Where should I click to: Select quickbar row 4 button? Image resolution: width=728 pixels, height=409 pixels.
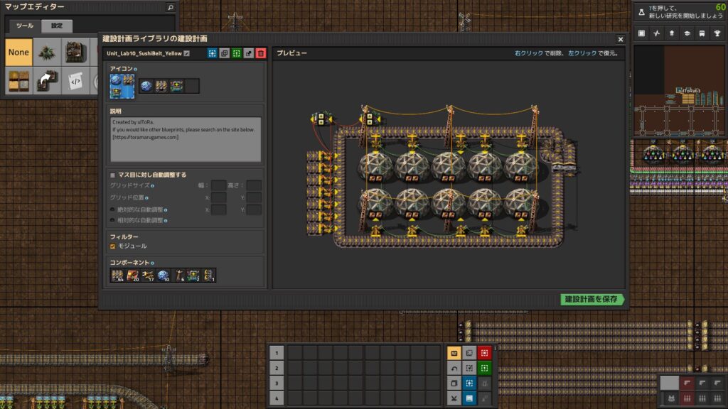pyautogui.click(x=277, y=398)
